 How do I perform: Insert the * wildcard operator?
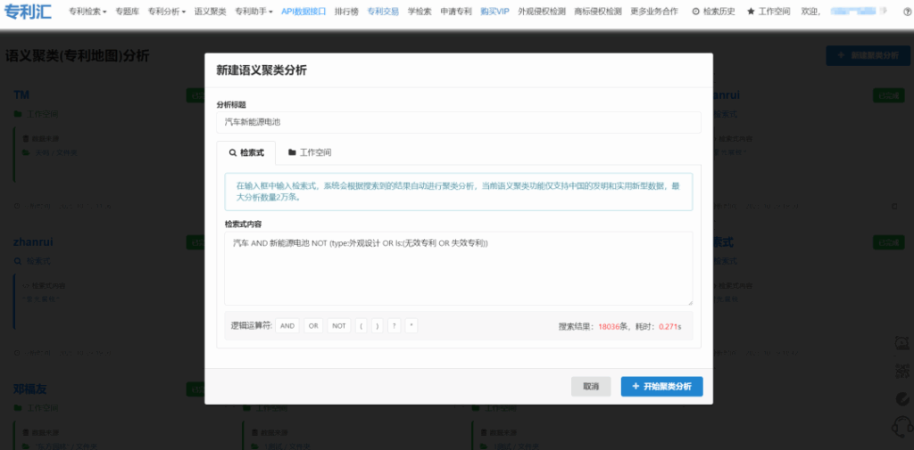click(x=411, y=326)
